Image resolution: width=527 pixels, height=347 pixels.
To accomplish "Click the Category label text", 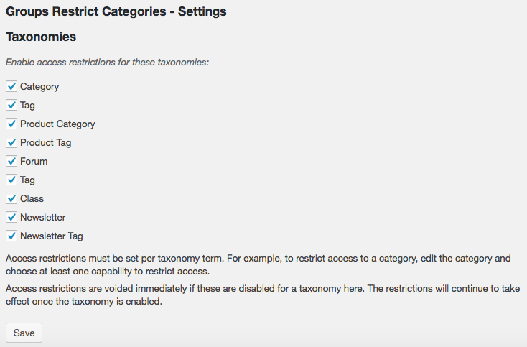I will [39, 87].
